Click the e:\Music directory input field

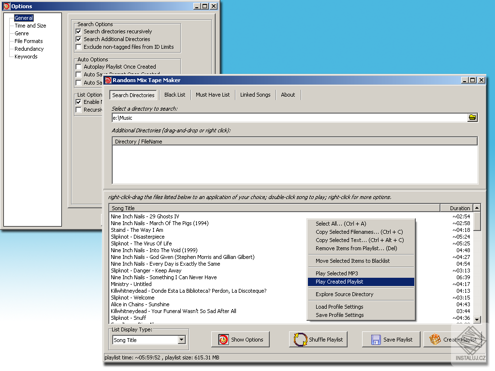pyautogui.click(x=290, y=118)
